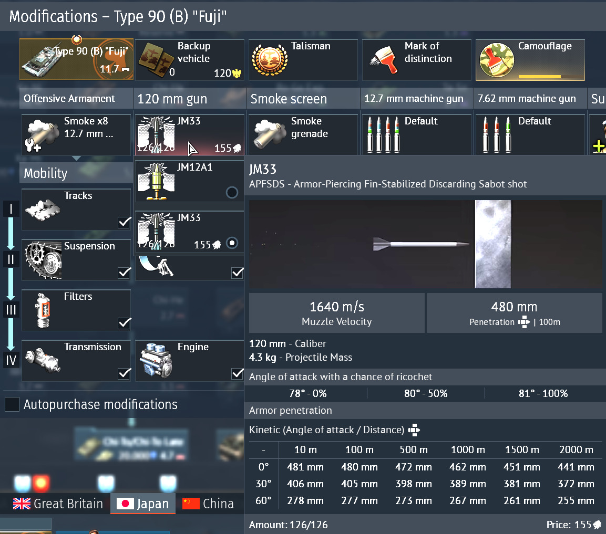Select the Mark of distinction brush icon
Screen dimensions: 606x534
pos(383,60)
